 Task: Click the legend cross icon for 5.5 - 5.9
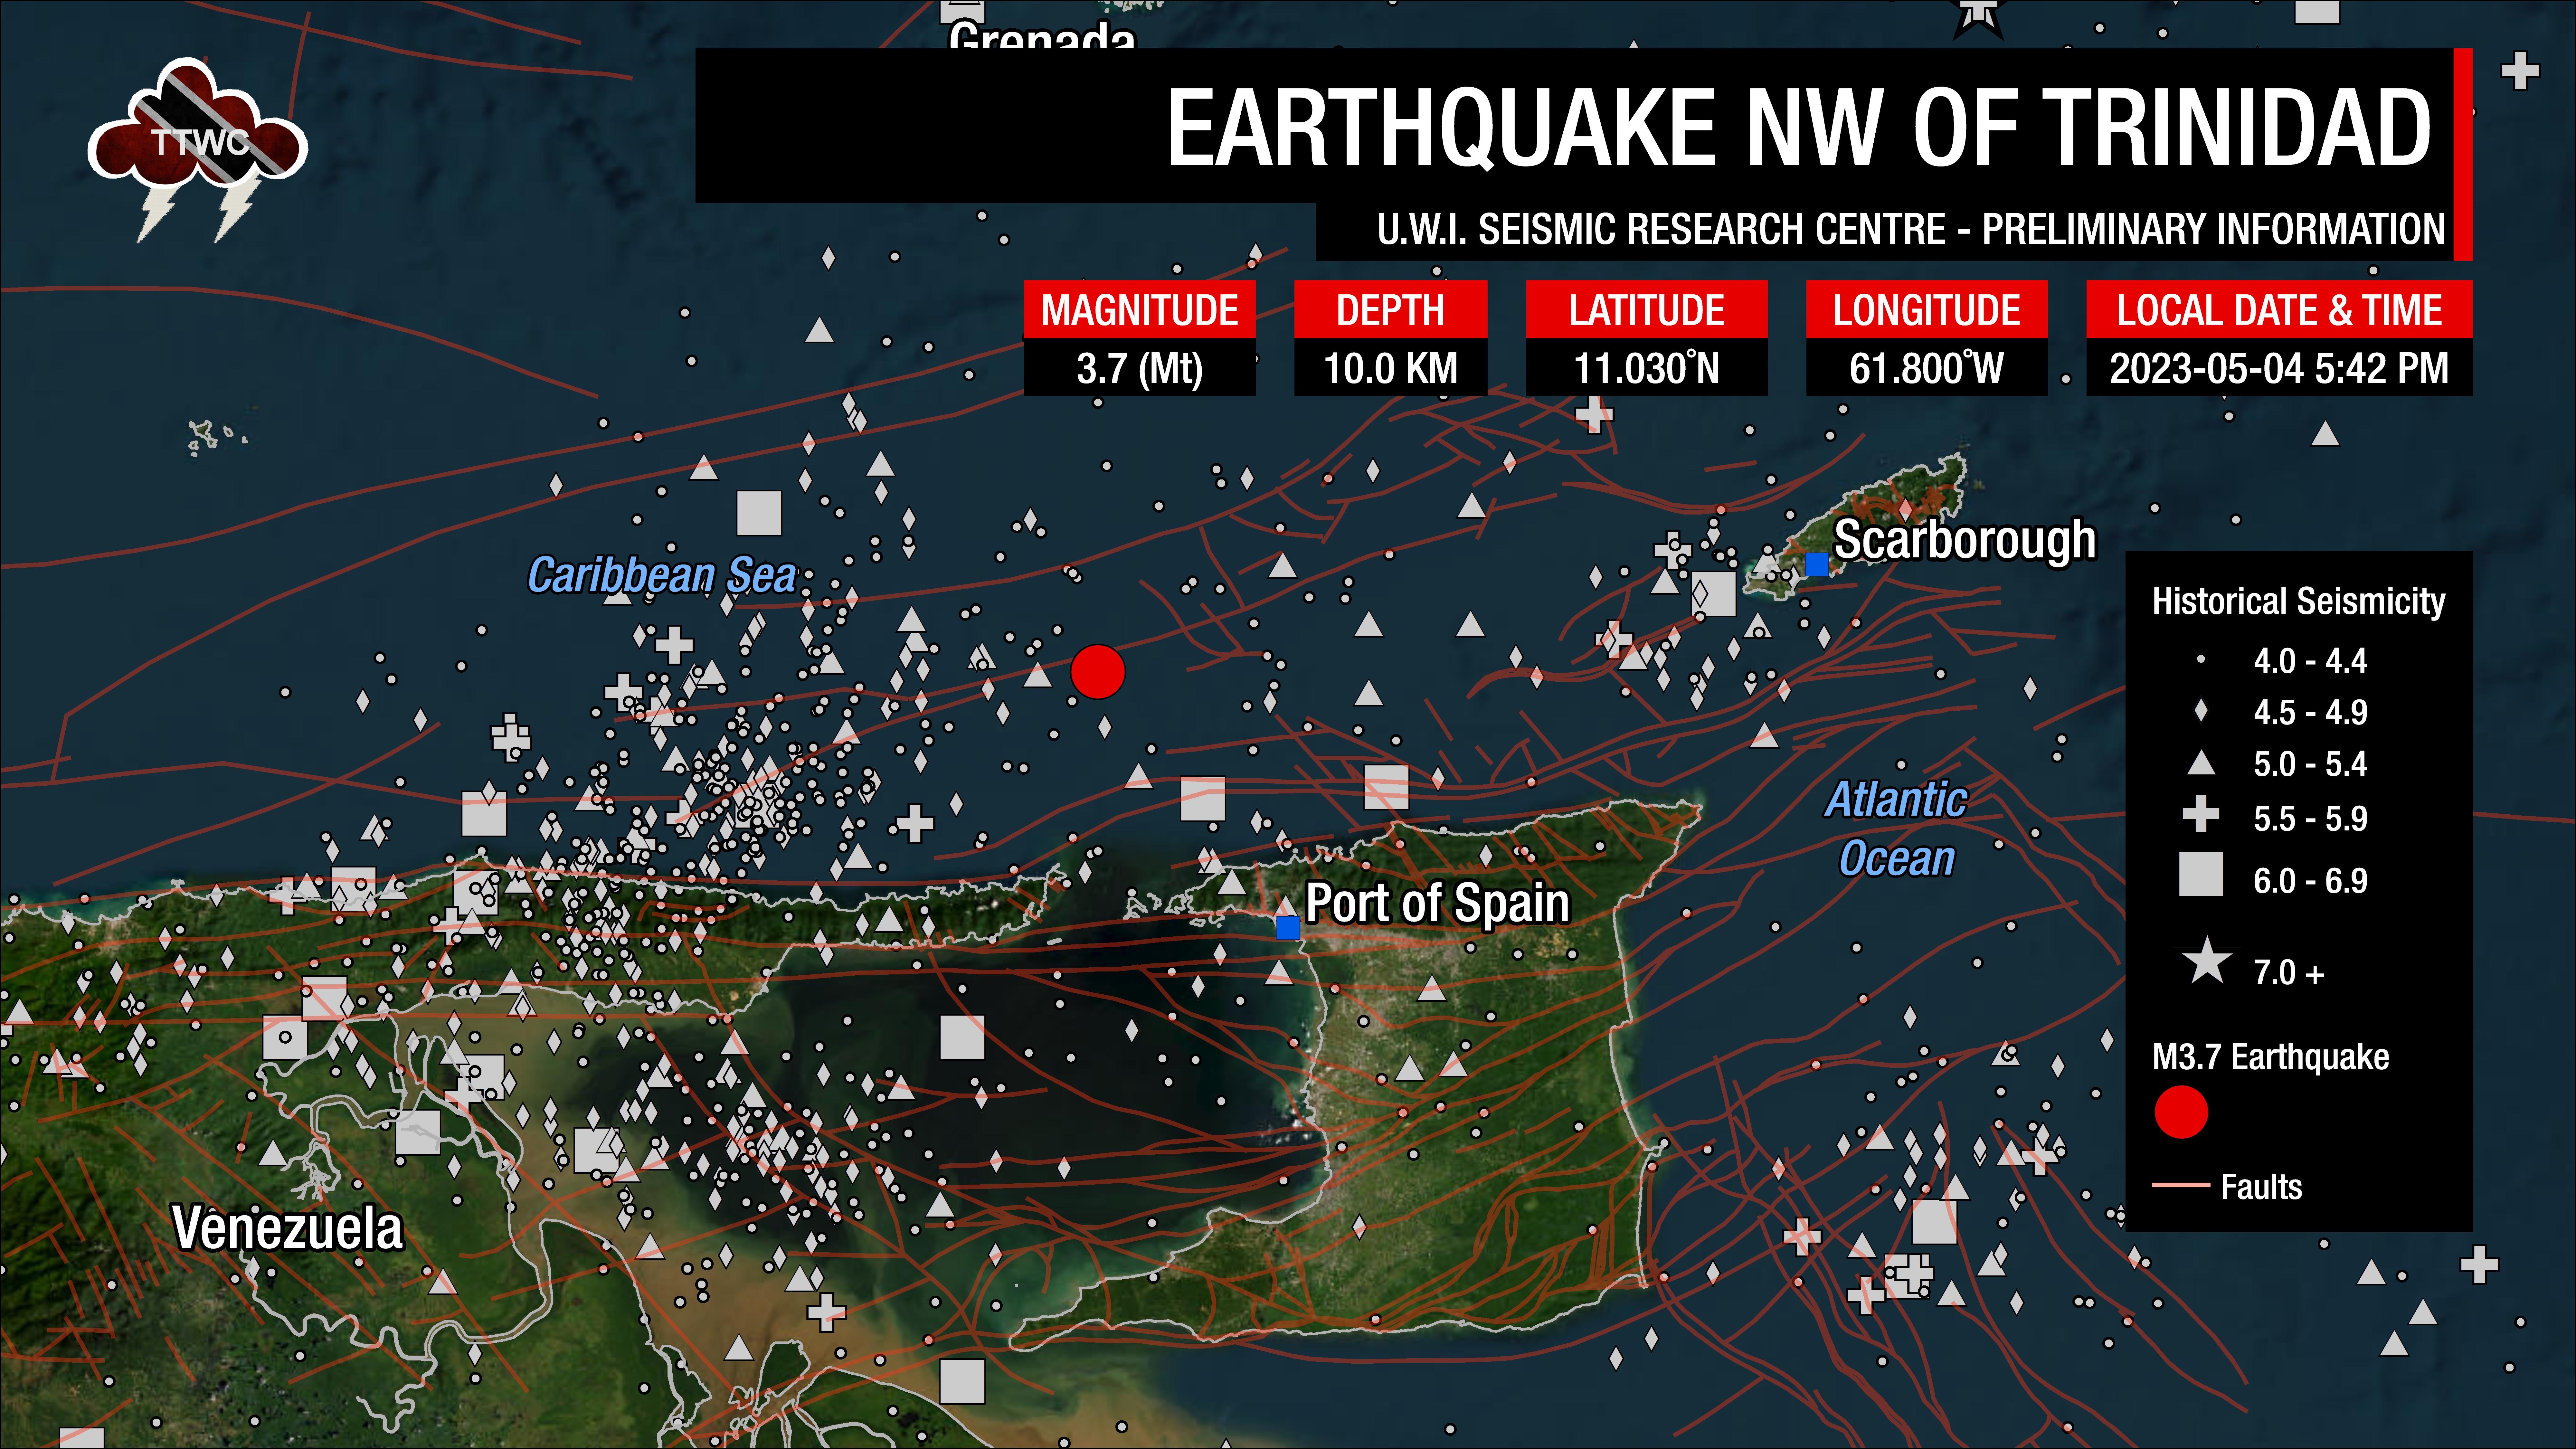[x=2201, y=814]
